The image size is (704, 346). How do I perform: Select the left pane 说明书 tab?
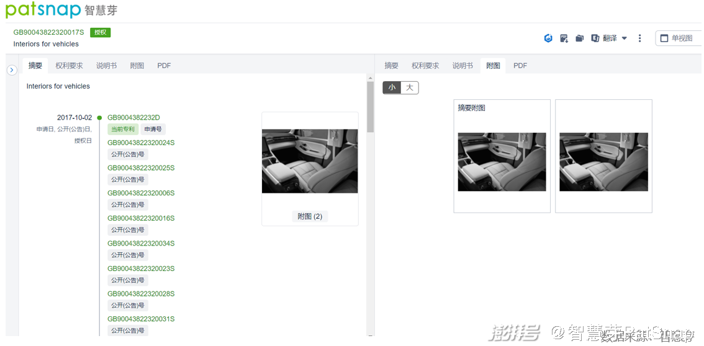[x=106, y=66]
